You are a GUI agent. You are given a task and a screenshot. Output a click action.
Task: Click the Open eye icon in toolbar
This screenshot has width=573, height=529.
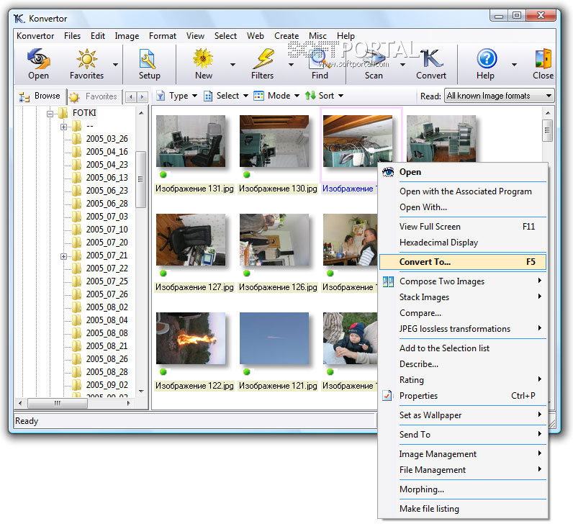click(x=38, y=59)
